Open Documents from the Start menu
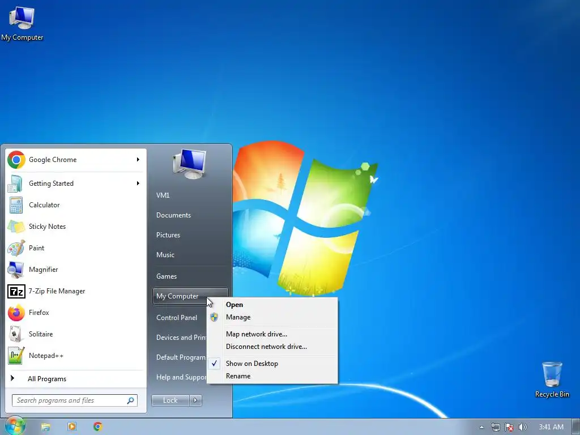The width and height of the screenshot is (580, 435). (x=173, y=215)
